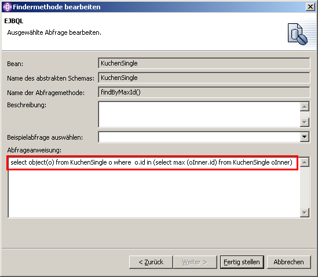Click the 'EJBQL' heading text

point(14,21)
